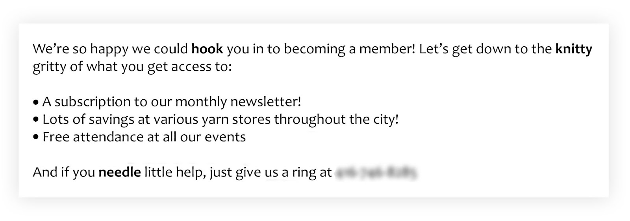Click the second bullet point dot
630x221 pixels.
[x=36, y=120]
